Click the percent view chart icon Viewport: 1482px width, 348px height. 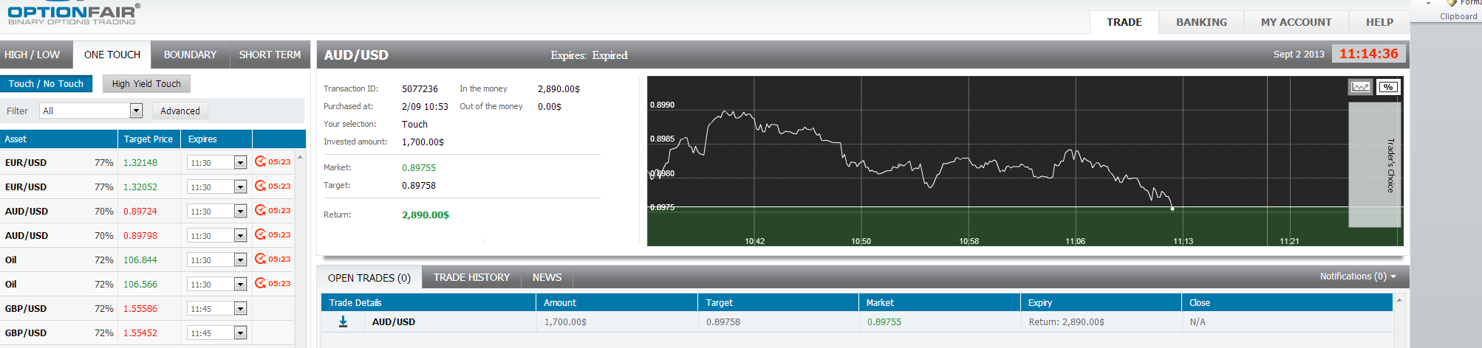click(1388, 87)
